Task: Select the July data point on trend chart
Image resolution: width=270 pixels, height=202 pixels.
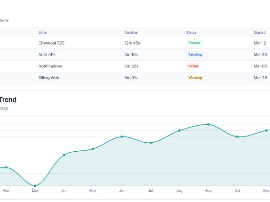Action: (x=151, y=143)
